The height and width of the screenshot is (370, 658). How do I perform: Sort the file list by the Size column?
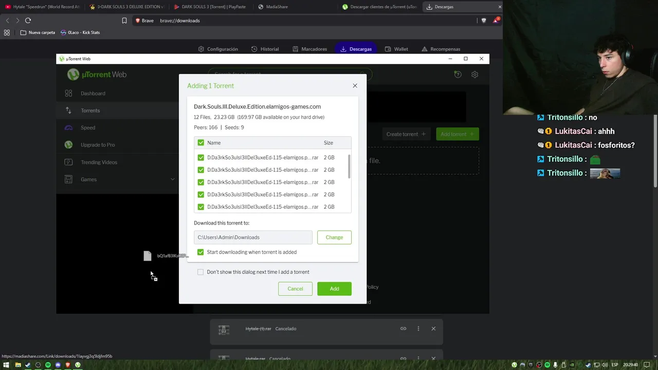(328, 143)
